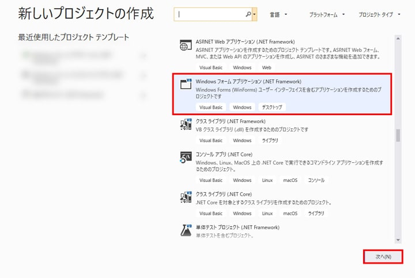Open the プラットフォーム filter dropdown
The height and width of the screenshot is (278, 415).
[327, 15]
